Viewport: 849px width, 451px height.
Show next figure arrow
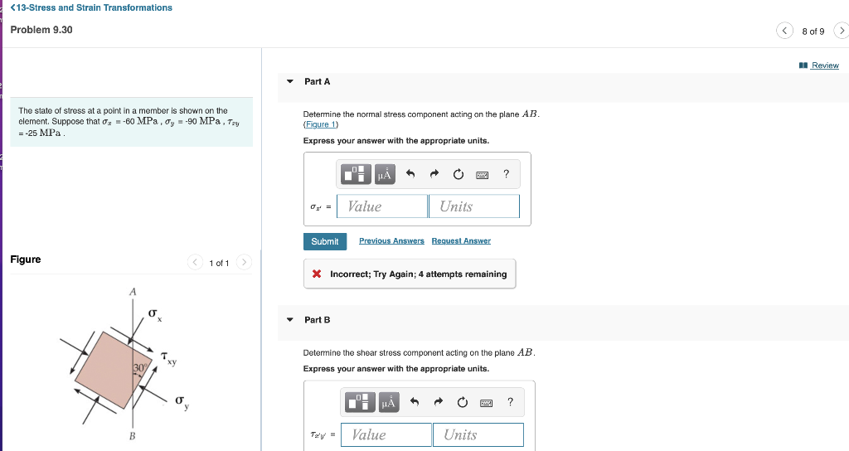245,263
